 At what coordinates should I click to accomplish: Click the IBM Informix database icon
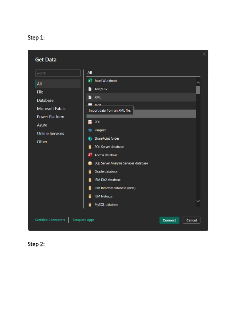point(90,188)
